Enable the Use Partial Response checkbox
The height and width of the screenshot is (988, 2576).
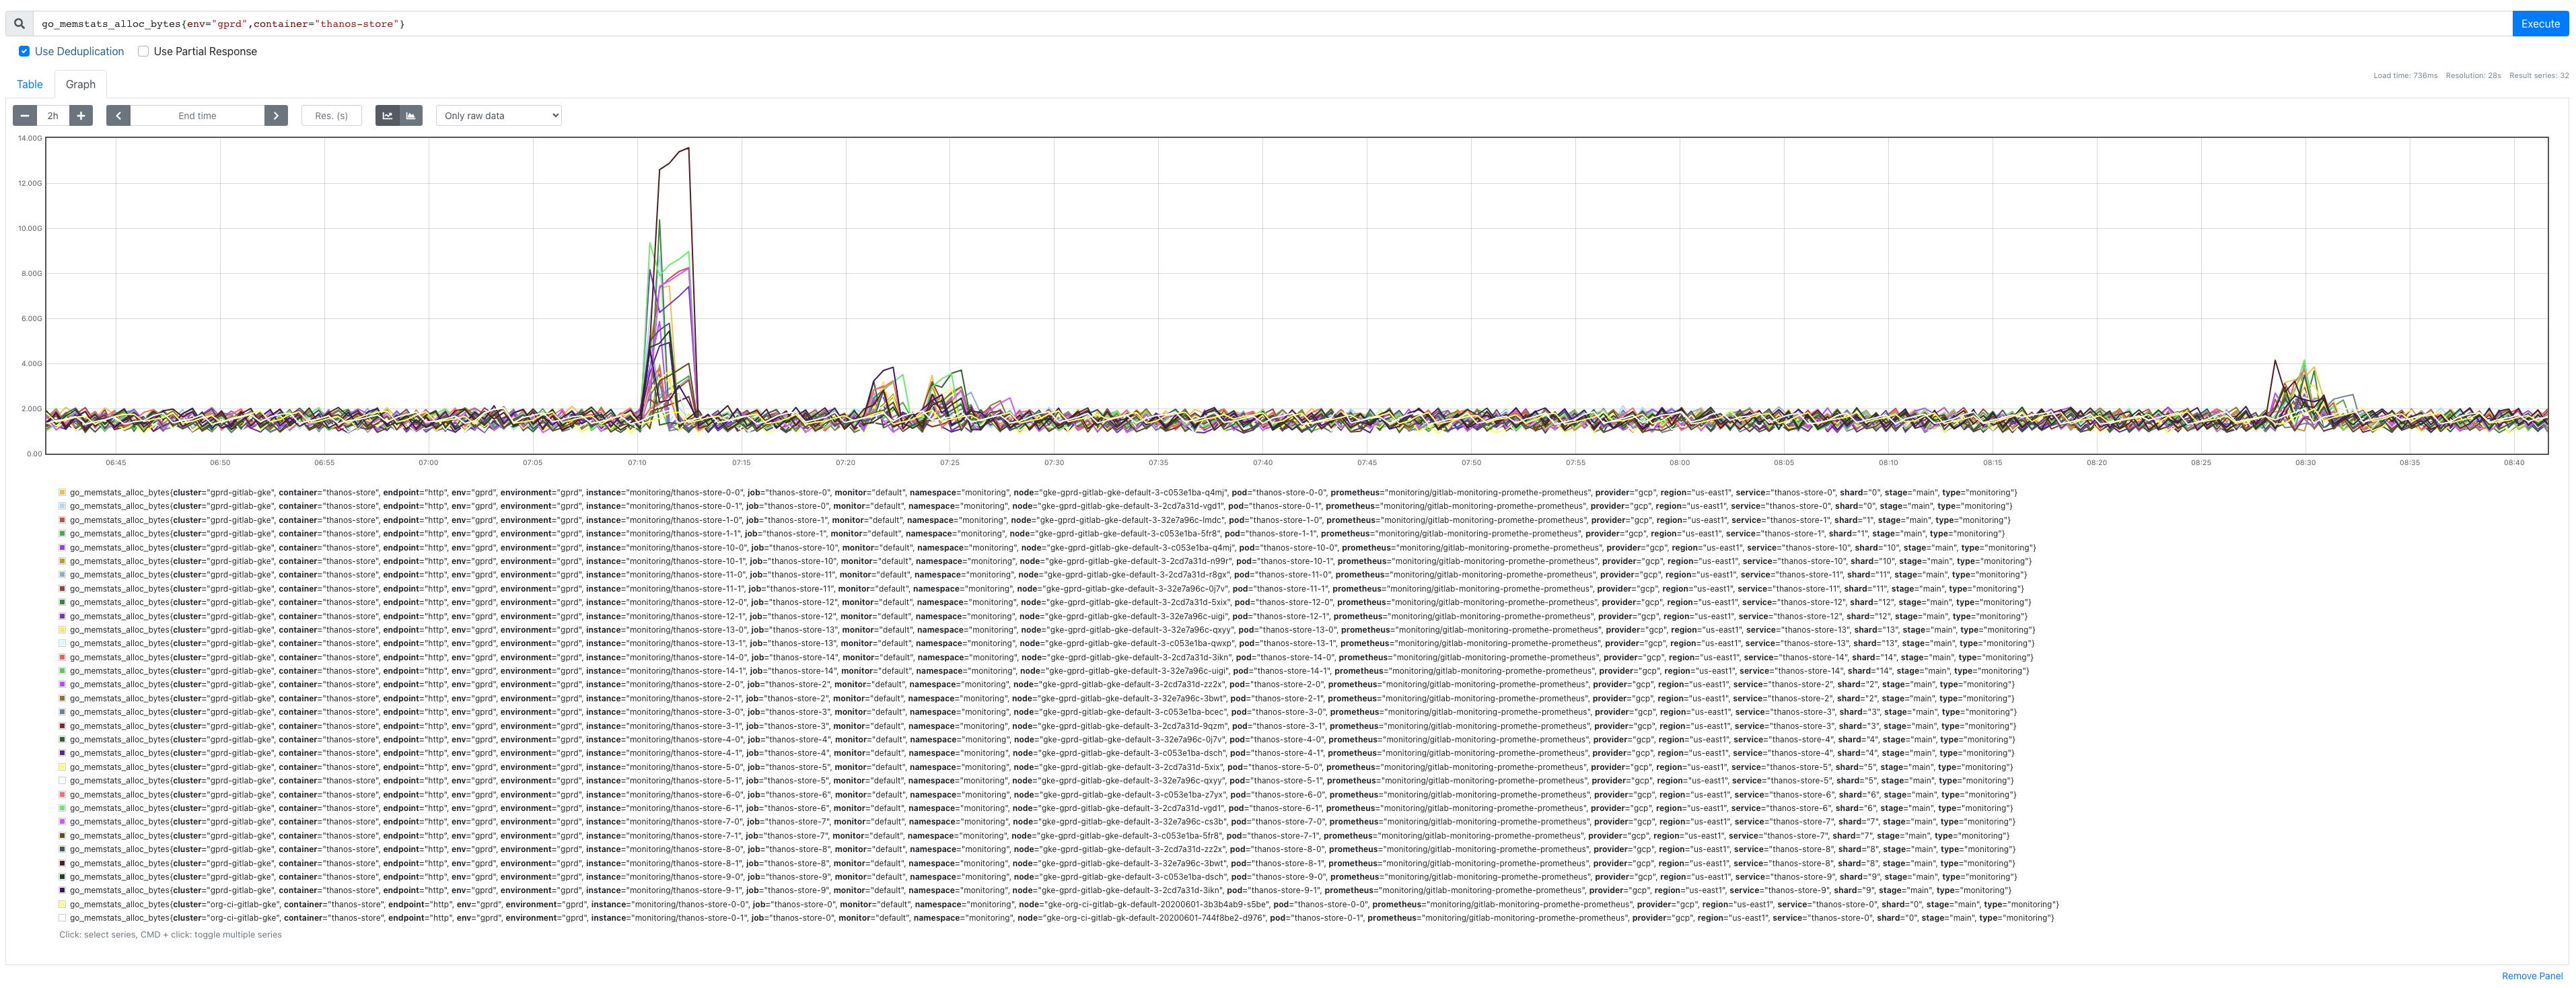(x=143, y=52)
